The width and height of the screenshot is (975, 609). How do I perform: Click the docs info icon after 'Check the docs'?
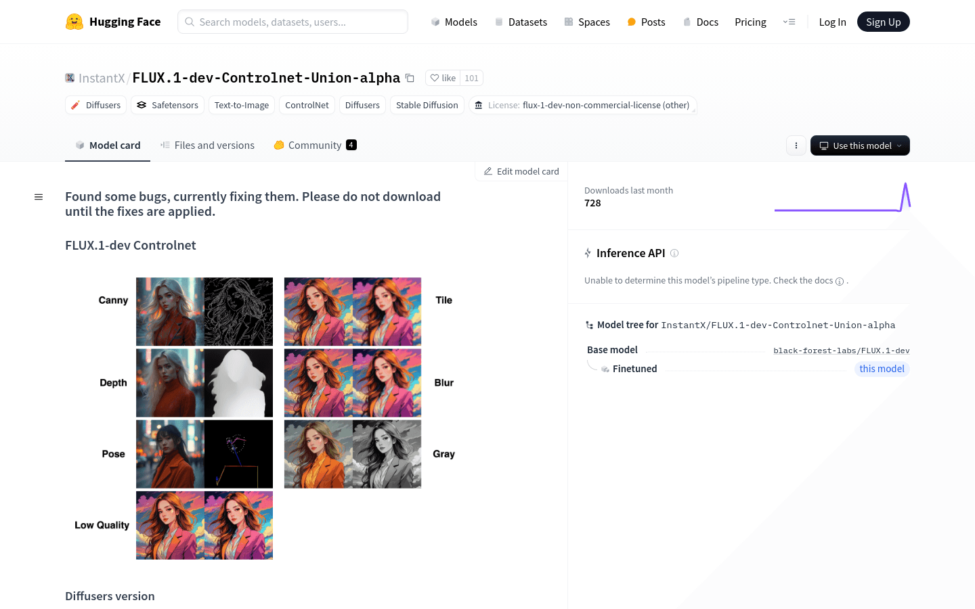[840, 281]
